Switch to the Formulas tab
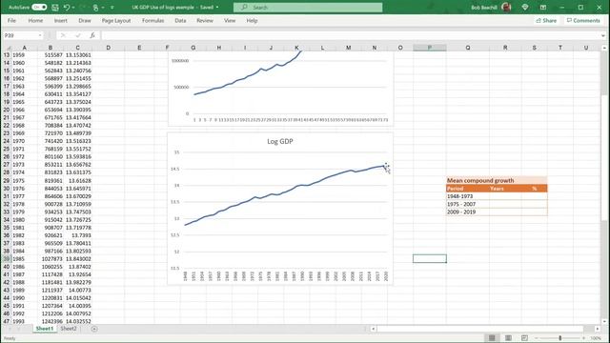The width and height of the screenshot is (610, 343). coord(152,21)
